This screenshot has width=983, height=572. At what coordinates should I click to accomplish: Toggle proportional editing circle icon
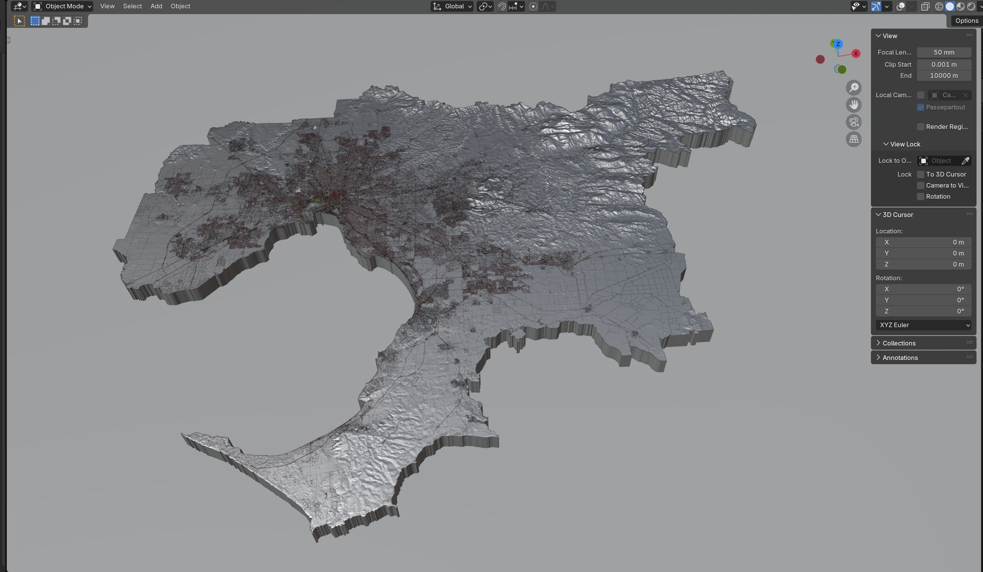click(x=533, y=6)
